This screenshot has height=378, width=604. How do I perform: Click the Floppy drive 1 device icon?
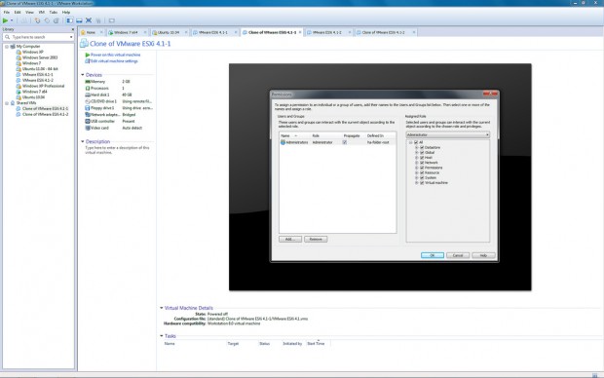click(88, 108)
